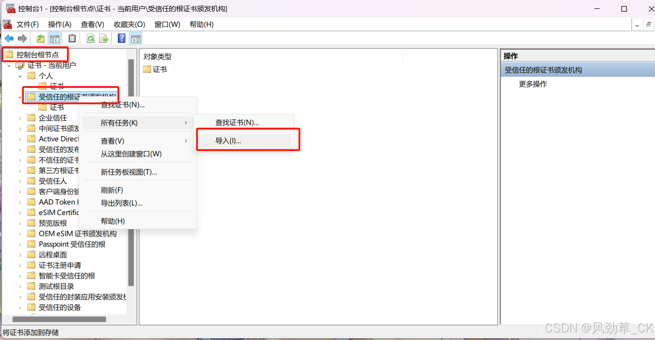Expand the Active Directory node chevron
Viewport: 655px width, 340px height.
tap(20, 139)
